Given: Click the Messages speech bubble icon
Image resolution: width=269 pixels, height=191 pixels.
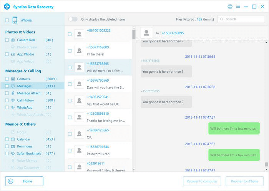Looking at the screenshot, I should point(13,86).
